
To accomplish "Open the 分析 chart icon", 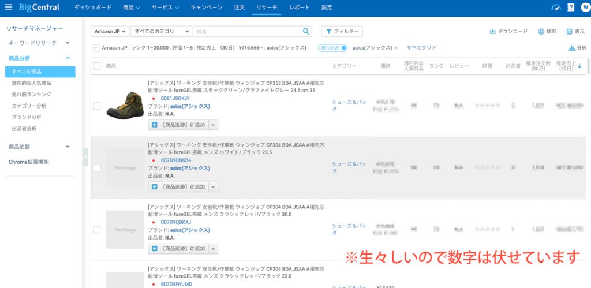I will point(572,48).
